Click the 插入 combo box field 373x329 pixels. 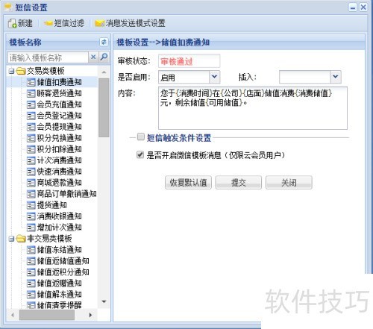point(305,77)
